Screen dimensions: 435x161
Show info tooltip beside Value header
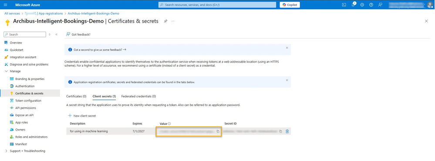point(169,124)
